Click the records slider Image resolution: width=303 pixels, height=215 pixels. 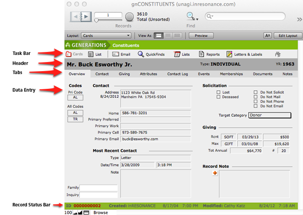(x=97, y=21)
